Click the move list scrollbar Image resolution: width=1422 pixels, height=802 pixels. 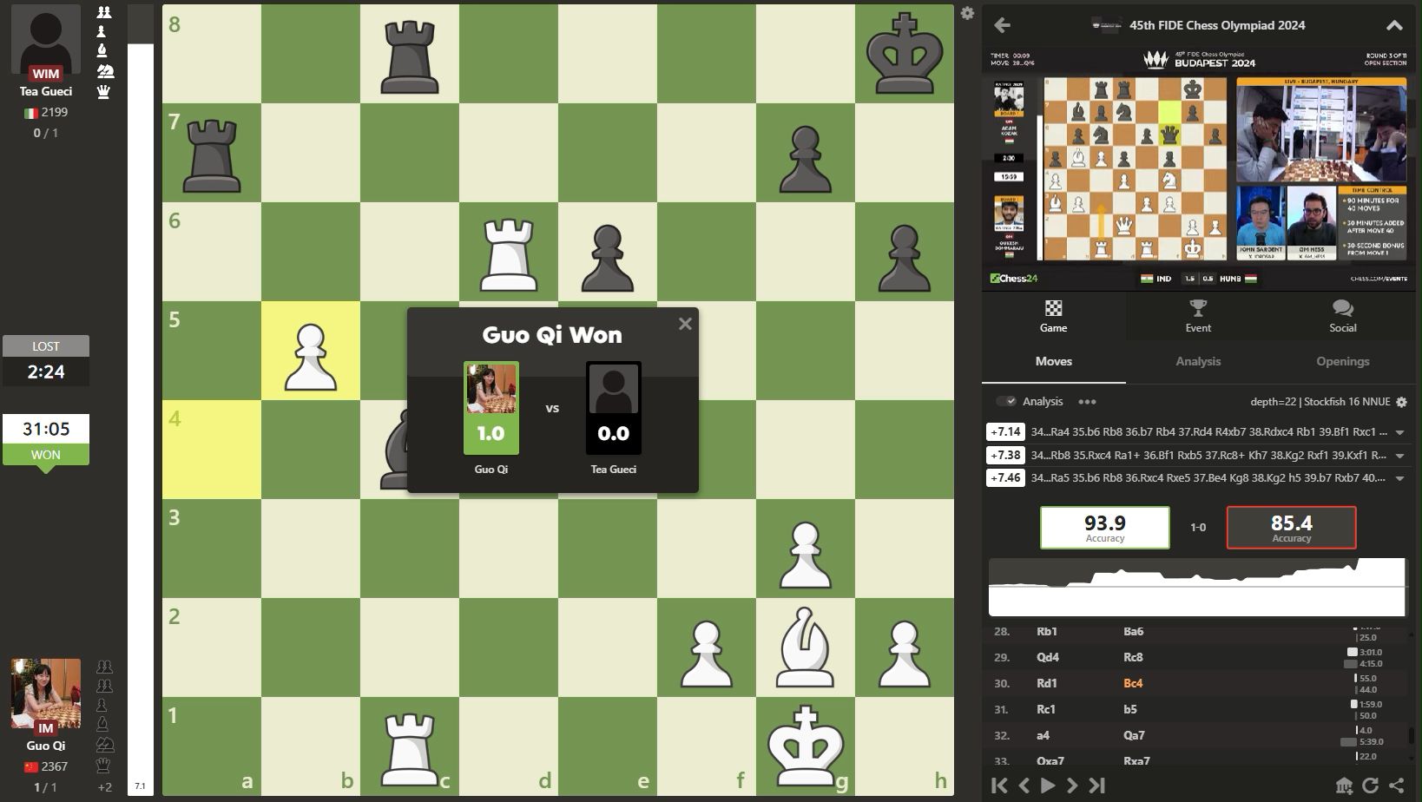[x=1412, y=734]
